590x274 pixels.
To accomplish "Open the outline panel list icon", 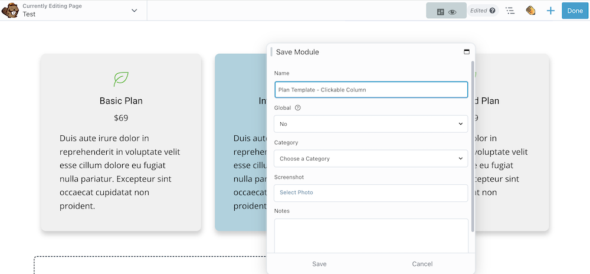I will coord(510,11).
